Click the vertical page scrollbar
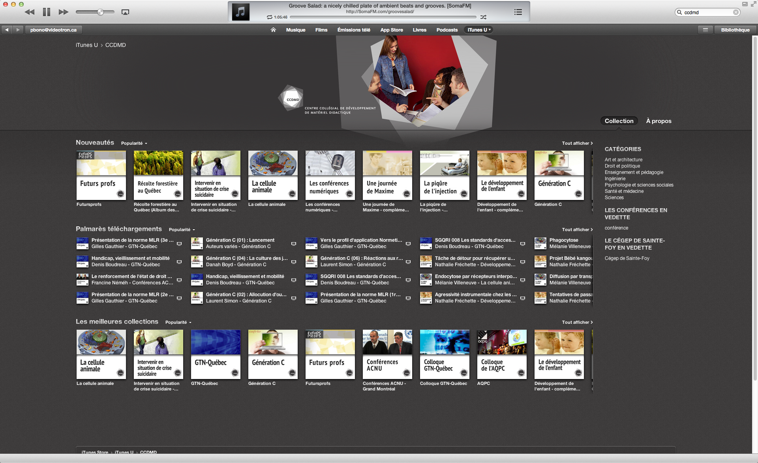This screenshot has height=463, width=758. (755, 208)
